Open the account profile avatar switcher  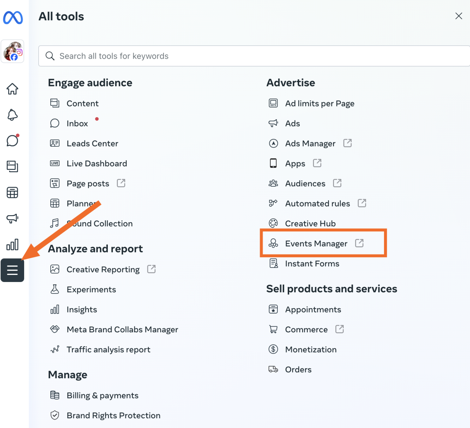pos(12,51)
